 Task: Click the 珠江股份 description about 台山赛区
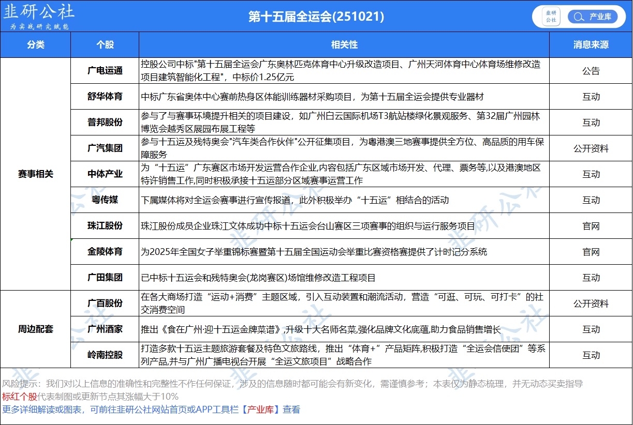click(344, 226)
